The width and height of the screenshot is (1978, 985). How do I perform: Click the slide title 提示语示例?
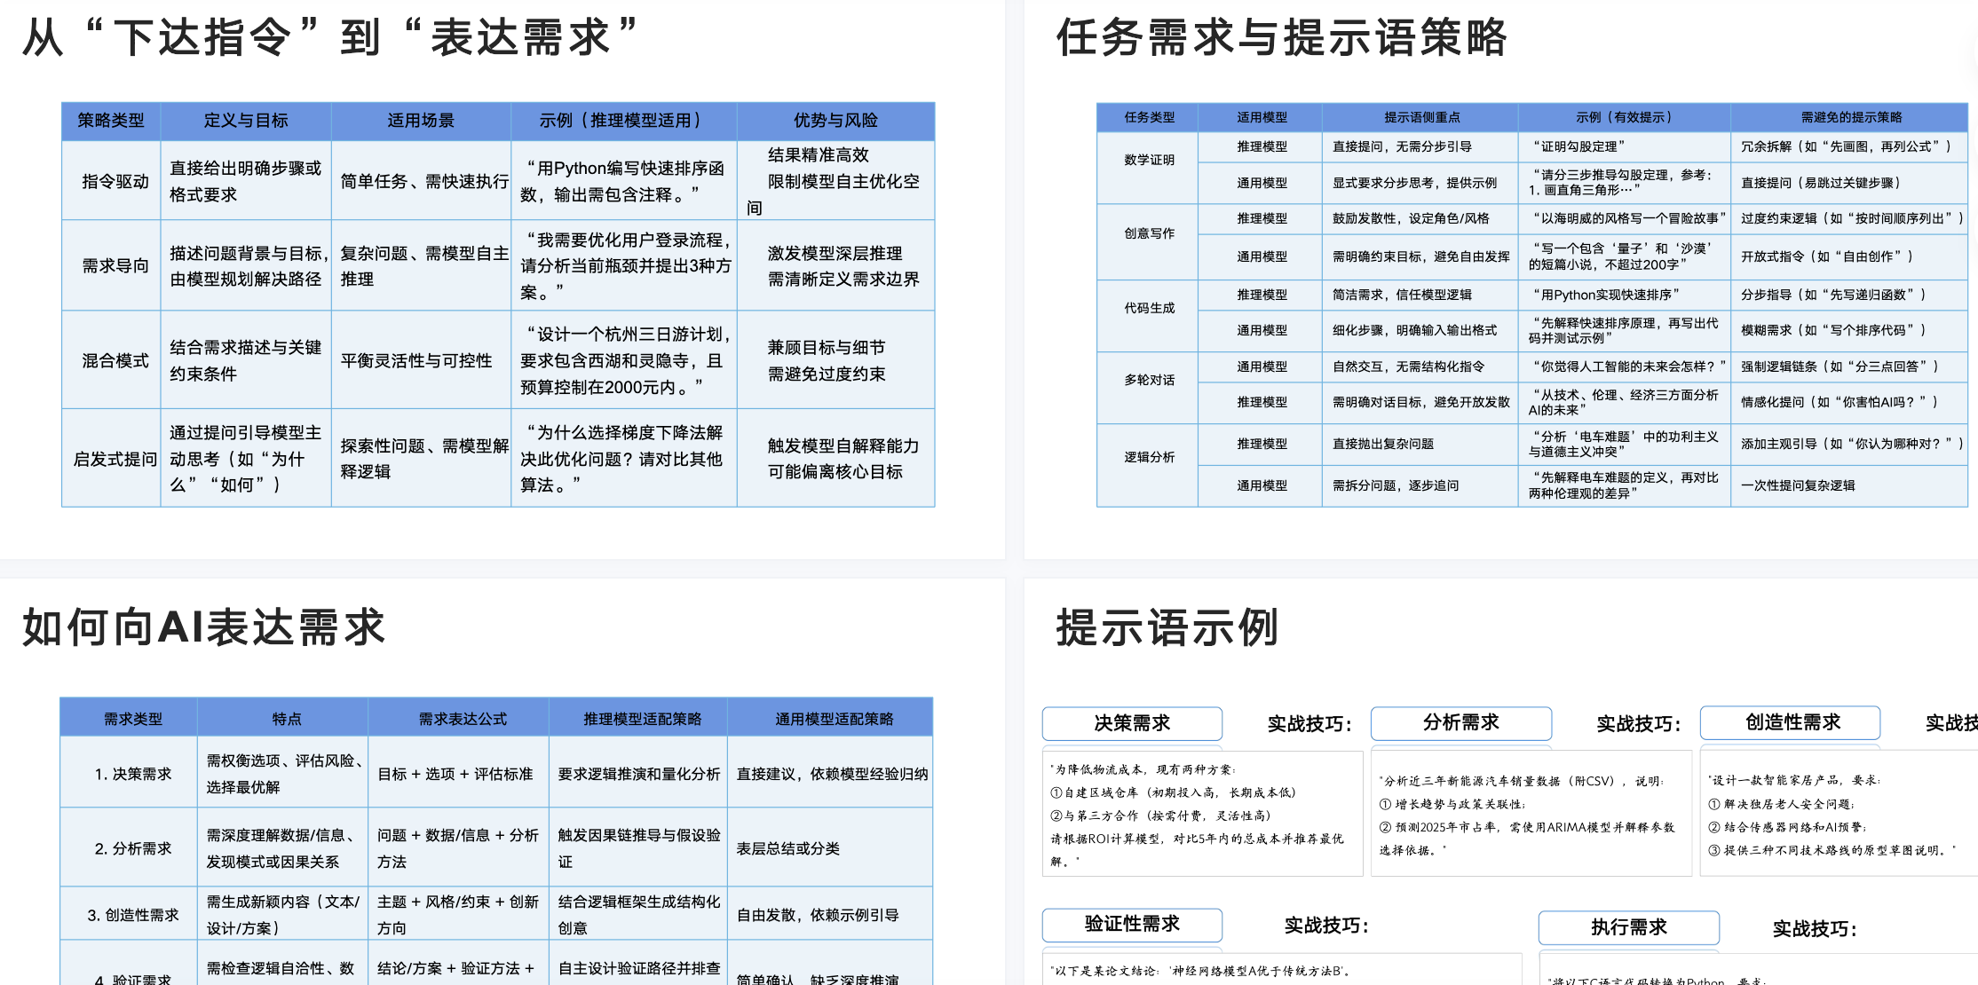(1167, 627)
